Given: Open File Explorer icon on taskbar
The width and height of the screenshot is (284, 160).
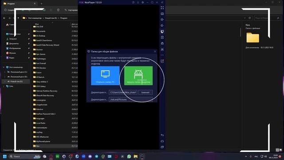Looking at the screenshot, I should tap(135, 156).
